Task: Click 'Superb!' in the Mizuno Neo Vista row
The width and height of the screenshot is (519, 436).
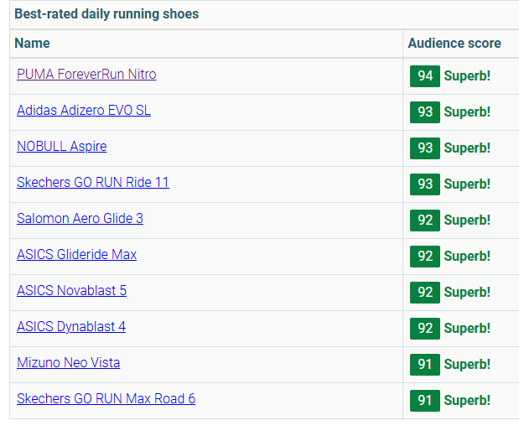Action: 467,365
